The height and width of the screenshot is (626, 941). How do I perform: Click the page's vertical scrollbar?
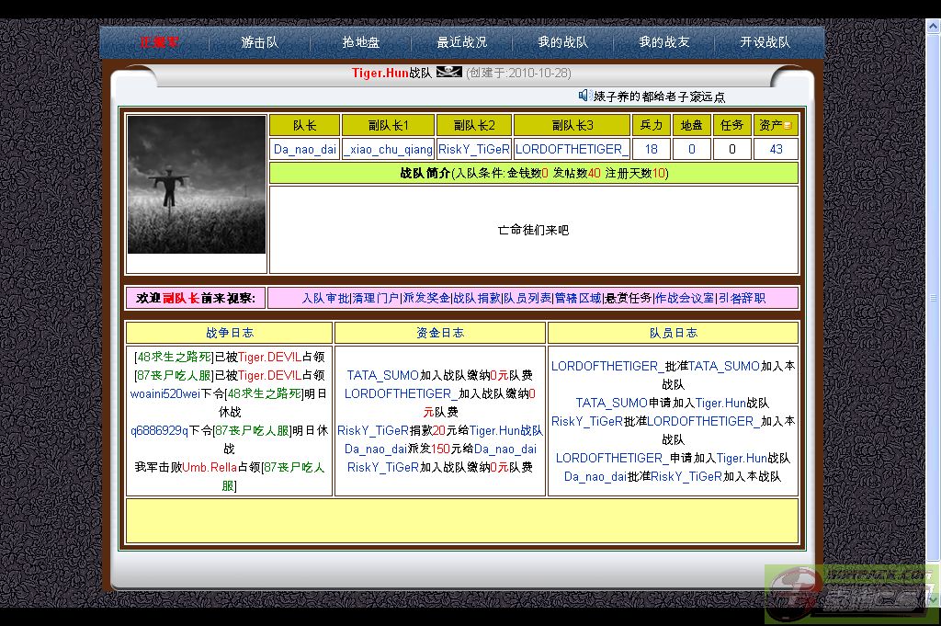click(934, 298)
